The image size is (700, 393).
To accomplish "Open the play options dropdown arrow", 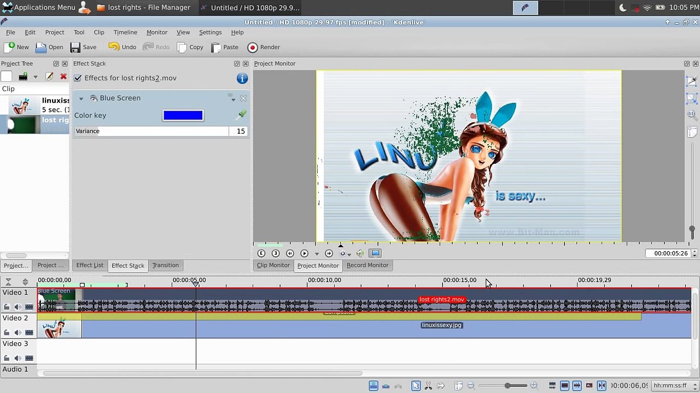I will (317, 254).
